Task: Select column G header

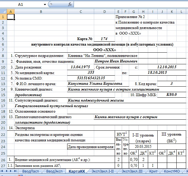Action: tap(134, 12)
